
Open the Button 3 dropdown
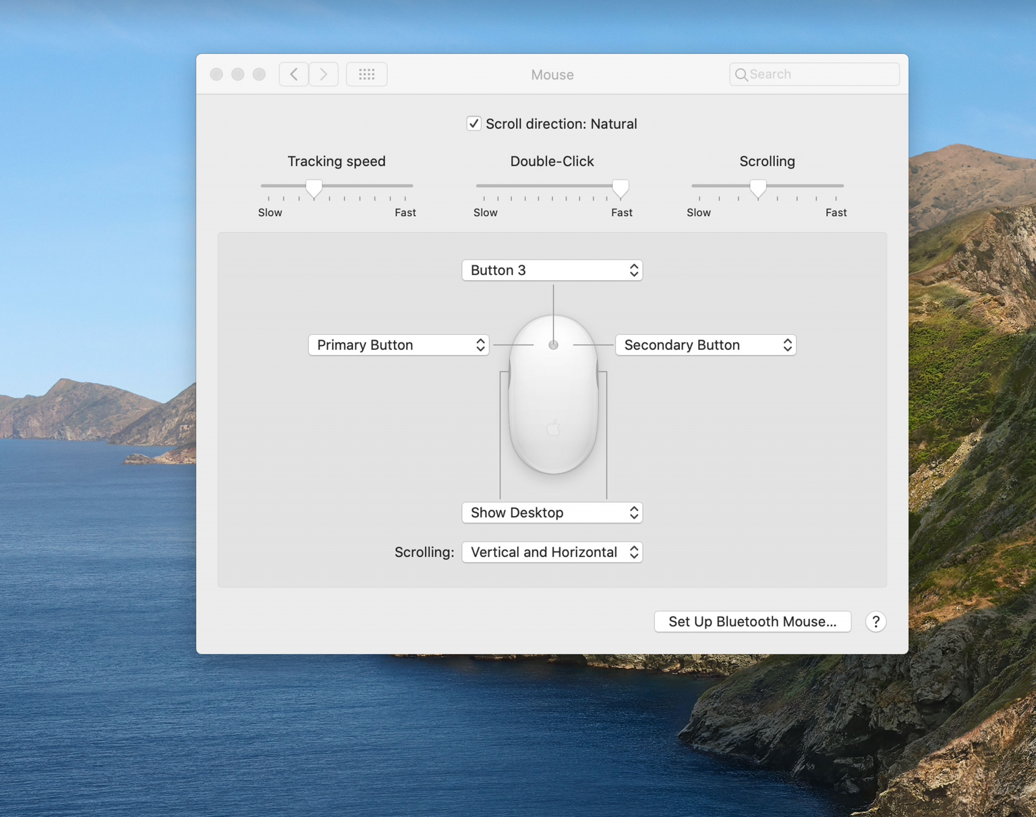552,270
